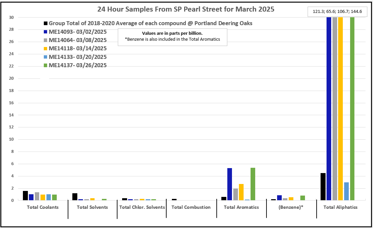The width and height of the screenshot is (374, 228).
Task: Select the green bar in Total Aromatics
Action: point(253,184)
